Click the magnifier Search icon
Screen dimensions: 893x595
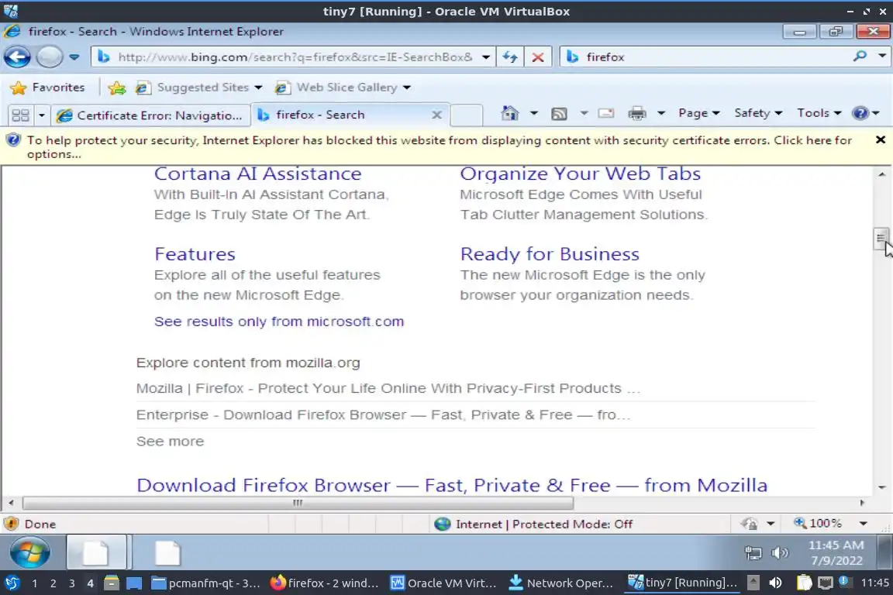(x=860, y=57)
